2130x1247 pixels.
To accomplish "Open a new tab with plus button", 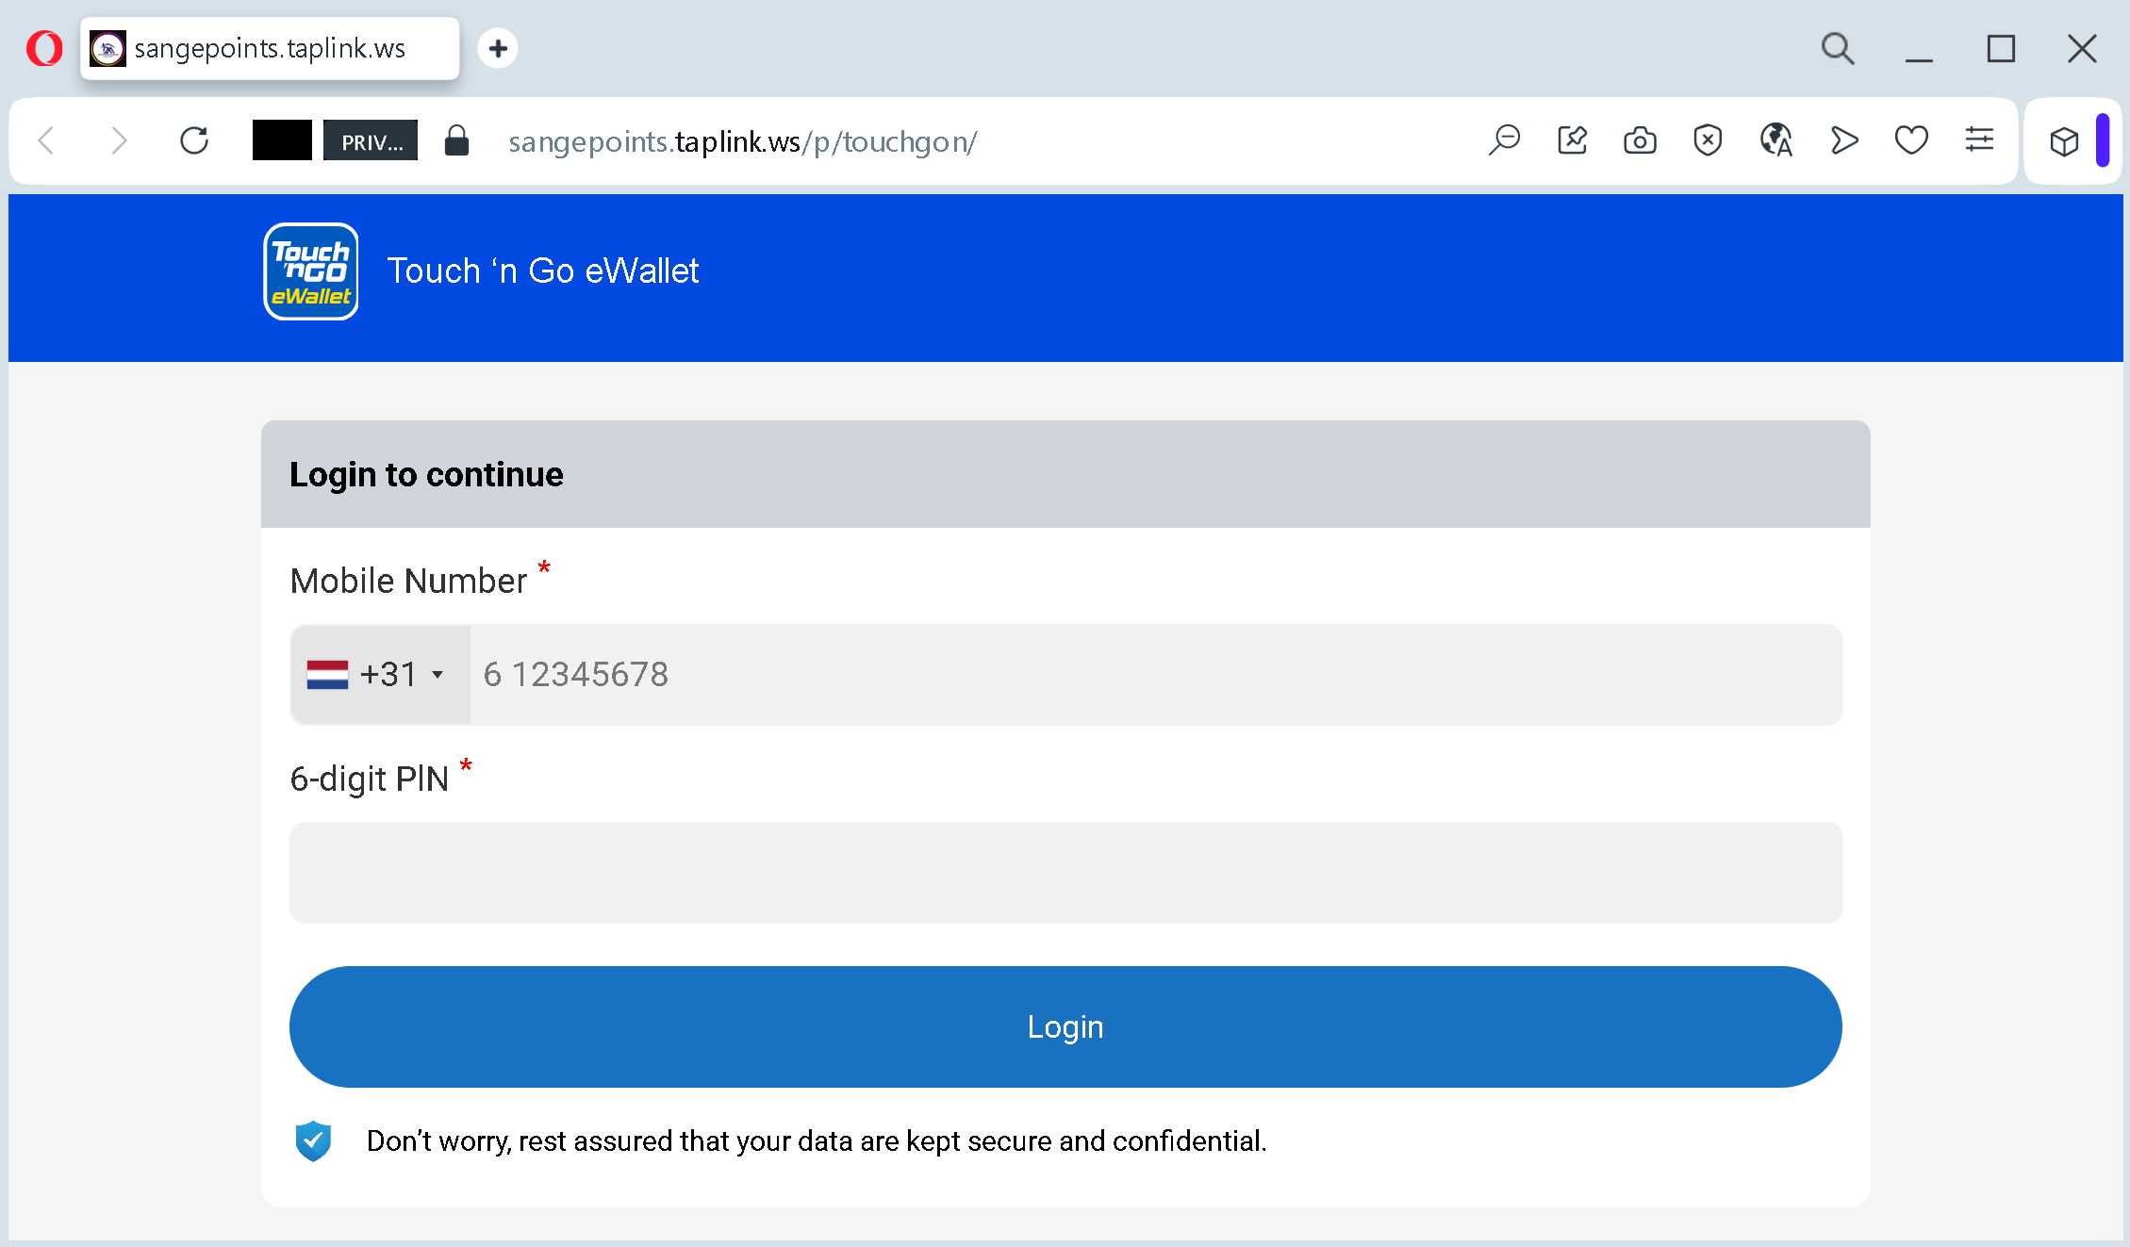I will click(498, 48).
